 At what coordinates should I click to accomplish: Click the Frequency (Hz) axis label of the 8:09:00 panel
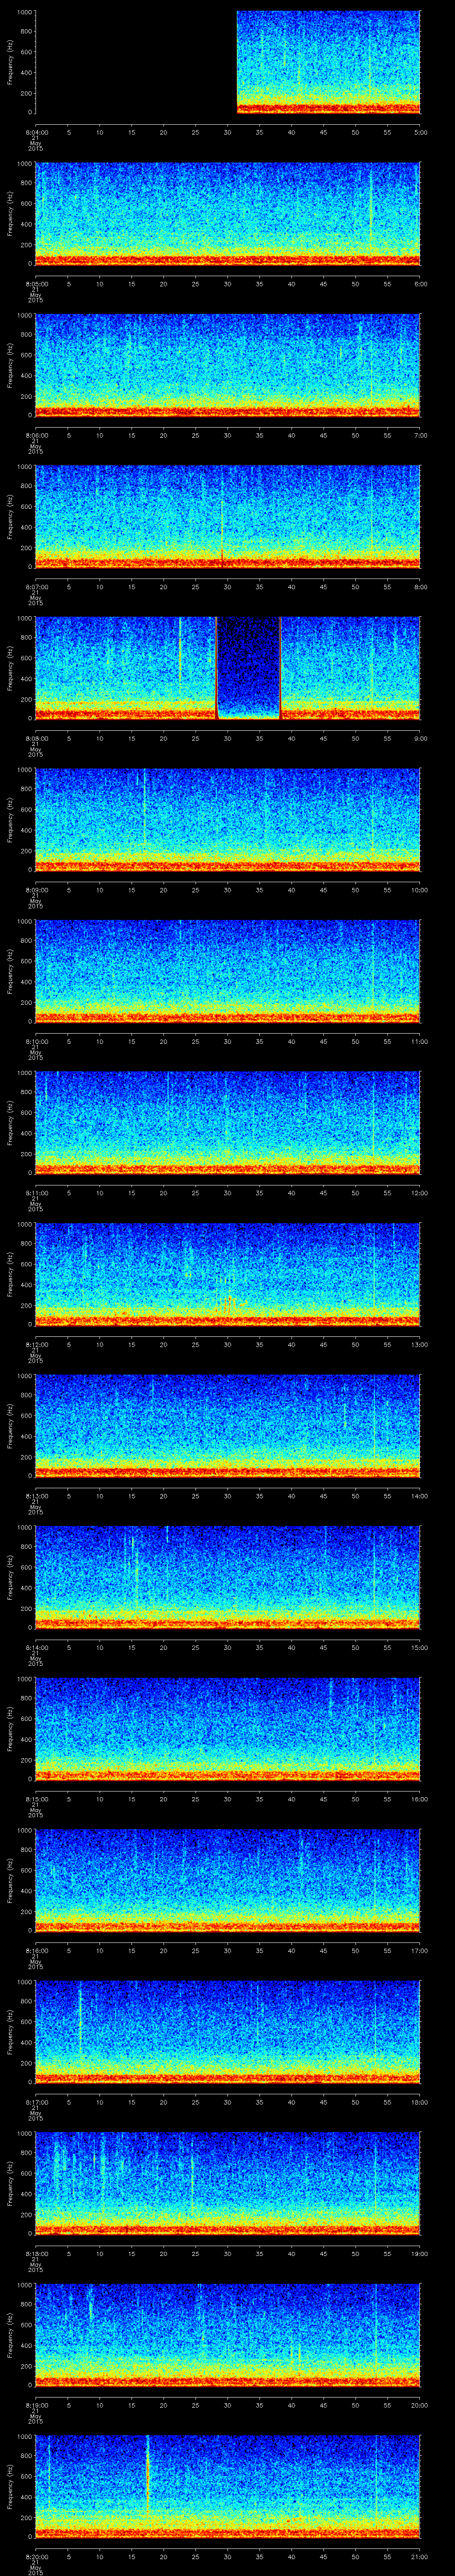[x=10, y=820]
